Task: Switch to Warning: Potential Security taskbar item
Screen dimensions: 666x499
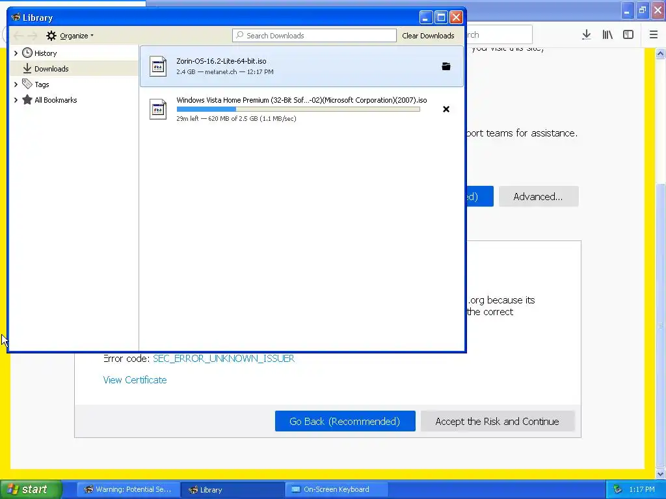Action: click(128, 489)
